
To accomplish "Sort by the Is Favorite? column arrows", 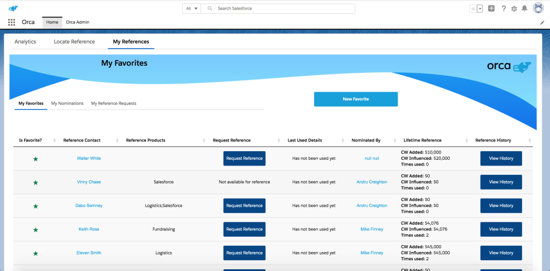I will pos(54,140).
